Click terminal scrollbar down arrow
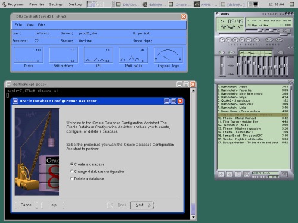The height and width of the screenshot is (223, 298). pos(193,217)
